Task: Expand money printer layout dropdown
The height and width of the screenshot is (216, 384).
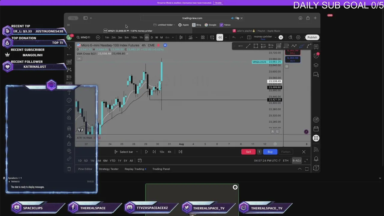Action: pyautogui.click(x=275, y=37)
